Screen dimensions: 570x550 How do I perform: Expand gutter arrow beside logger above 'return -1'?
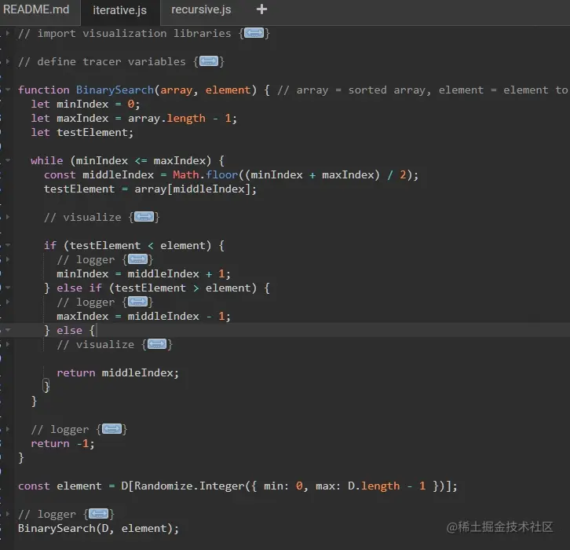pos(7,429)
